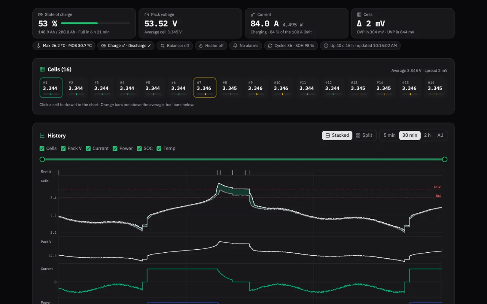Click the grid icon inside the Split button
The height and width of the screenshot is (304, 487).
point(358,135)
